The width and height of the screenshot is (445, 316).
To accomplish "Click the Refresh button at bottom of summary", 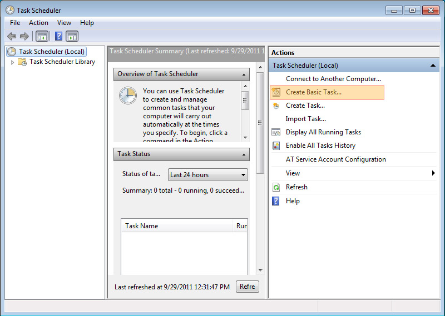I will click(247, 287).
